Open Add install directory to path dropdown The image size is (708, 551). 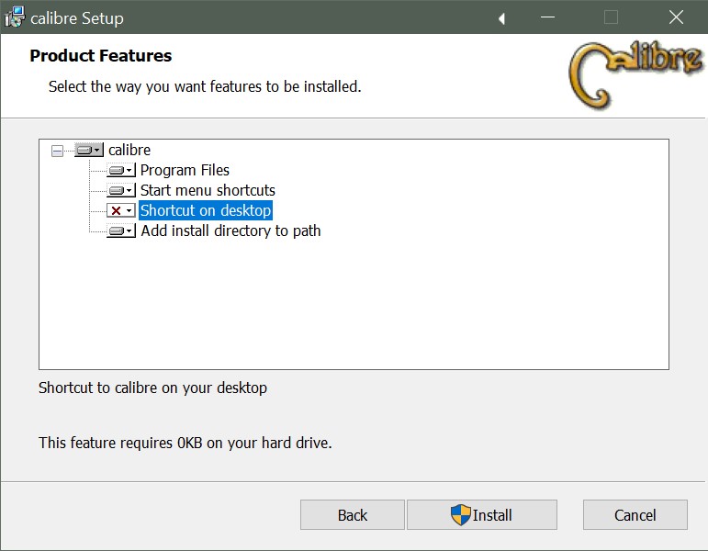point(121,231)
